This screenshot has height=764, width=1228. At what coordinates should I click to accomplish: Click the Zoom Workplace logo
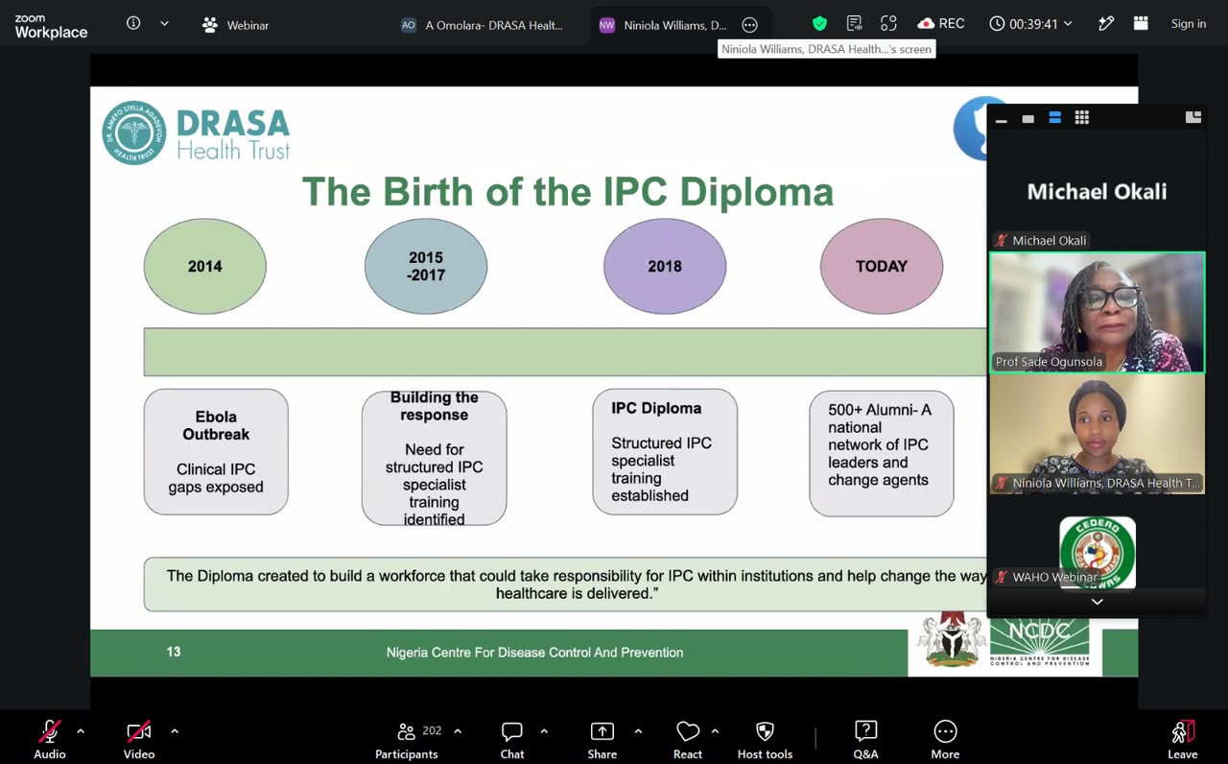(51, 26)
